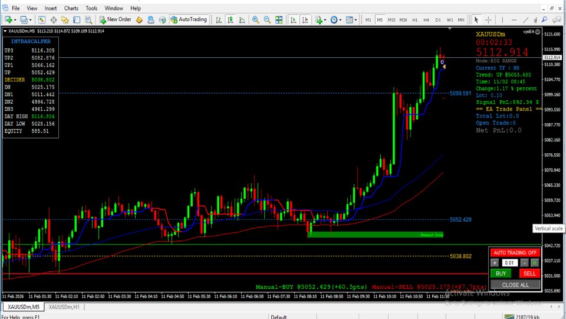Open the Profiles icon
This screenshot has height=319, width=566.
(24, 19)
